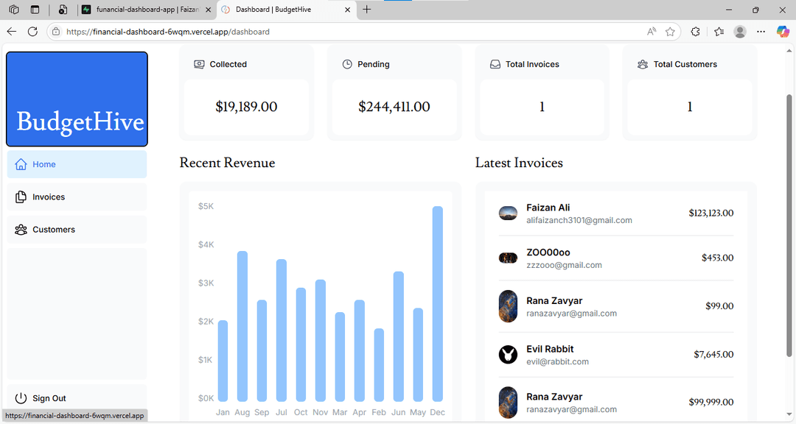This screenshot has width=796, height=424.
Task: Click the alifaizanch3101@gmail.com email text
Action: tap(579, 220)
